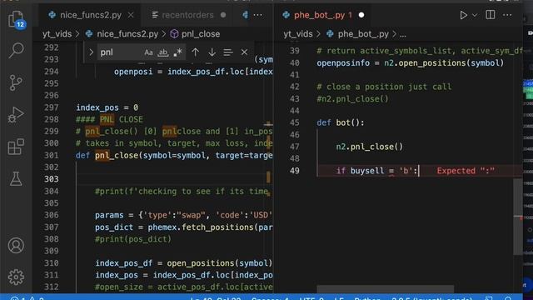Click the ellipsis breadcrumb after phe_bot_.py
This screenshot has width=533, height=300.
[403, 34]
